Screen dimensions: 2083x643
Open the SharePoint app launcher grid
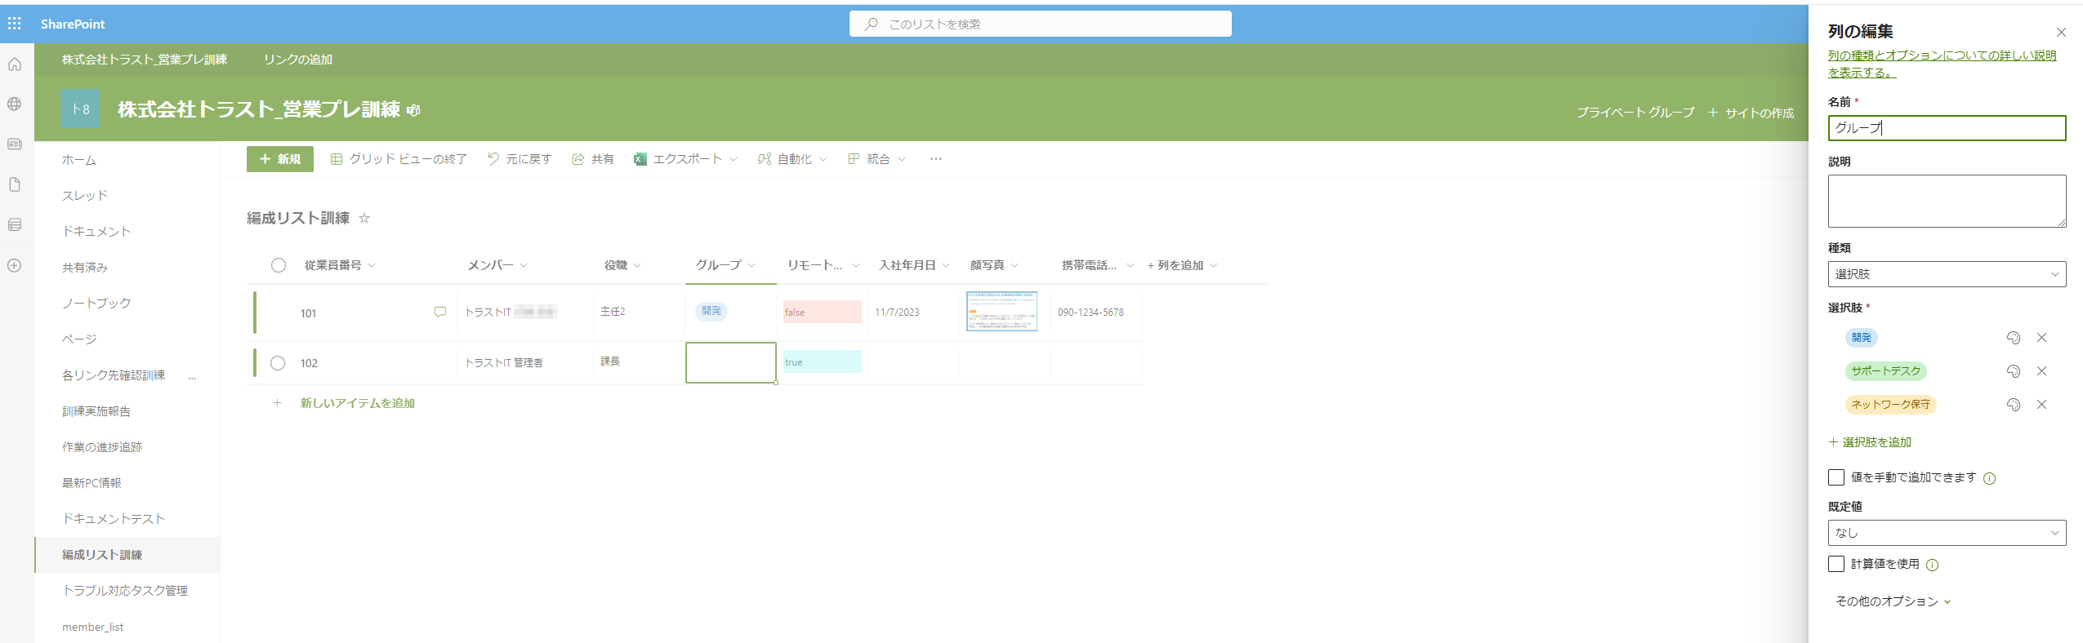click(x=15, y=24)
